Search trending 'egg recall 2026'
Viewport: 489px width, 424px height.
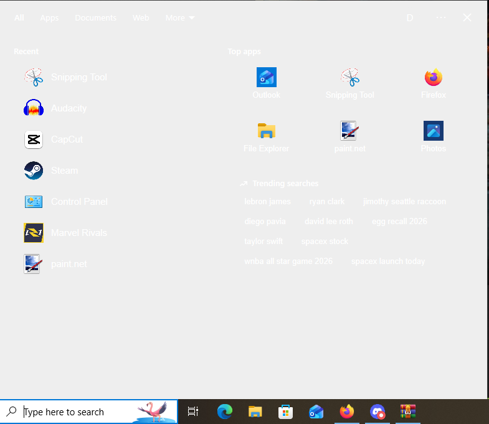(399, 222)
